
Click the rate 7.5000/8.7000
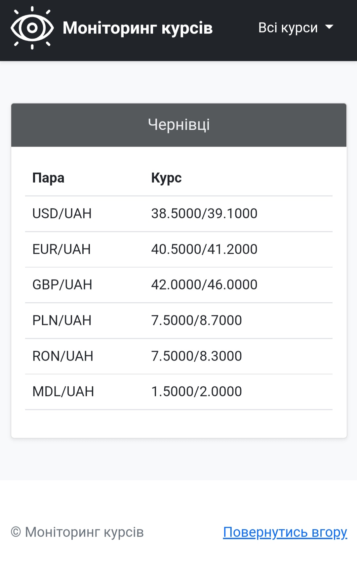coord(197,321)
